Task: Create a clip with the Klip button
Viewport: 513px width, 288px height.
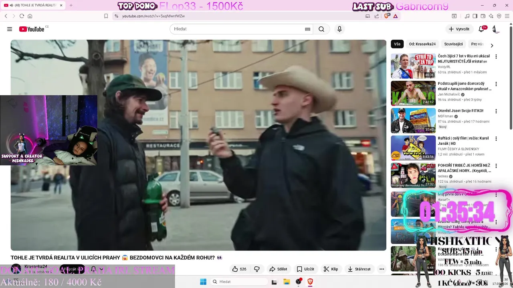Action: tap(331, 269)
